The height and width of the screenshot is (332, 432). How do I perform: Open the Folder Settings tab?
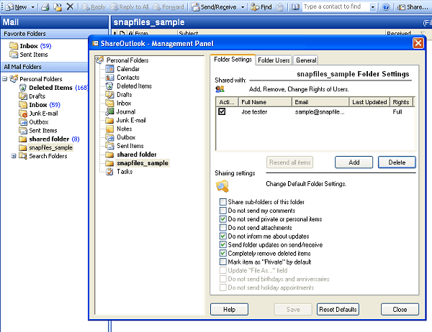233,60
